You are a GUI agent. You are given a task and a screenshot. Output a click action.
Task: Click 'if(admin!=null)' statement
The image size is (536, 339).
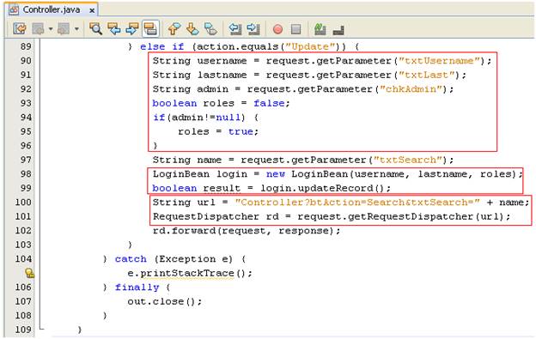199,118
